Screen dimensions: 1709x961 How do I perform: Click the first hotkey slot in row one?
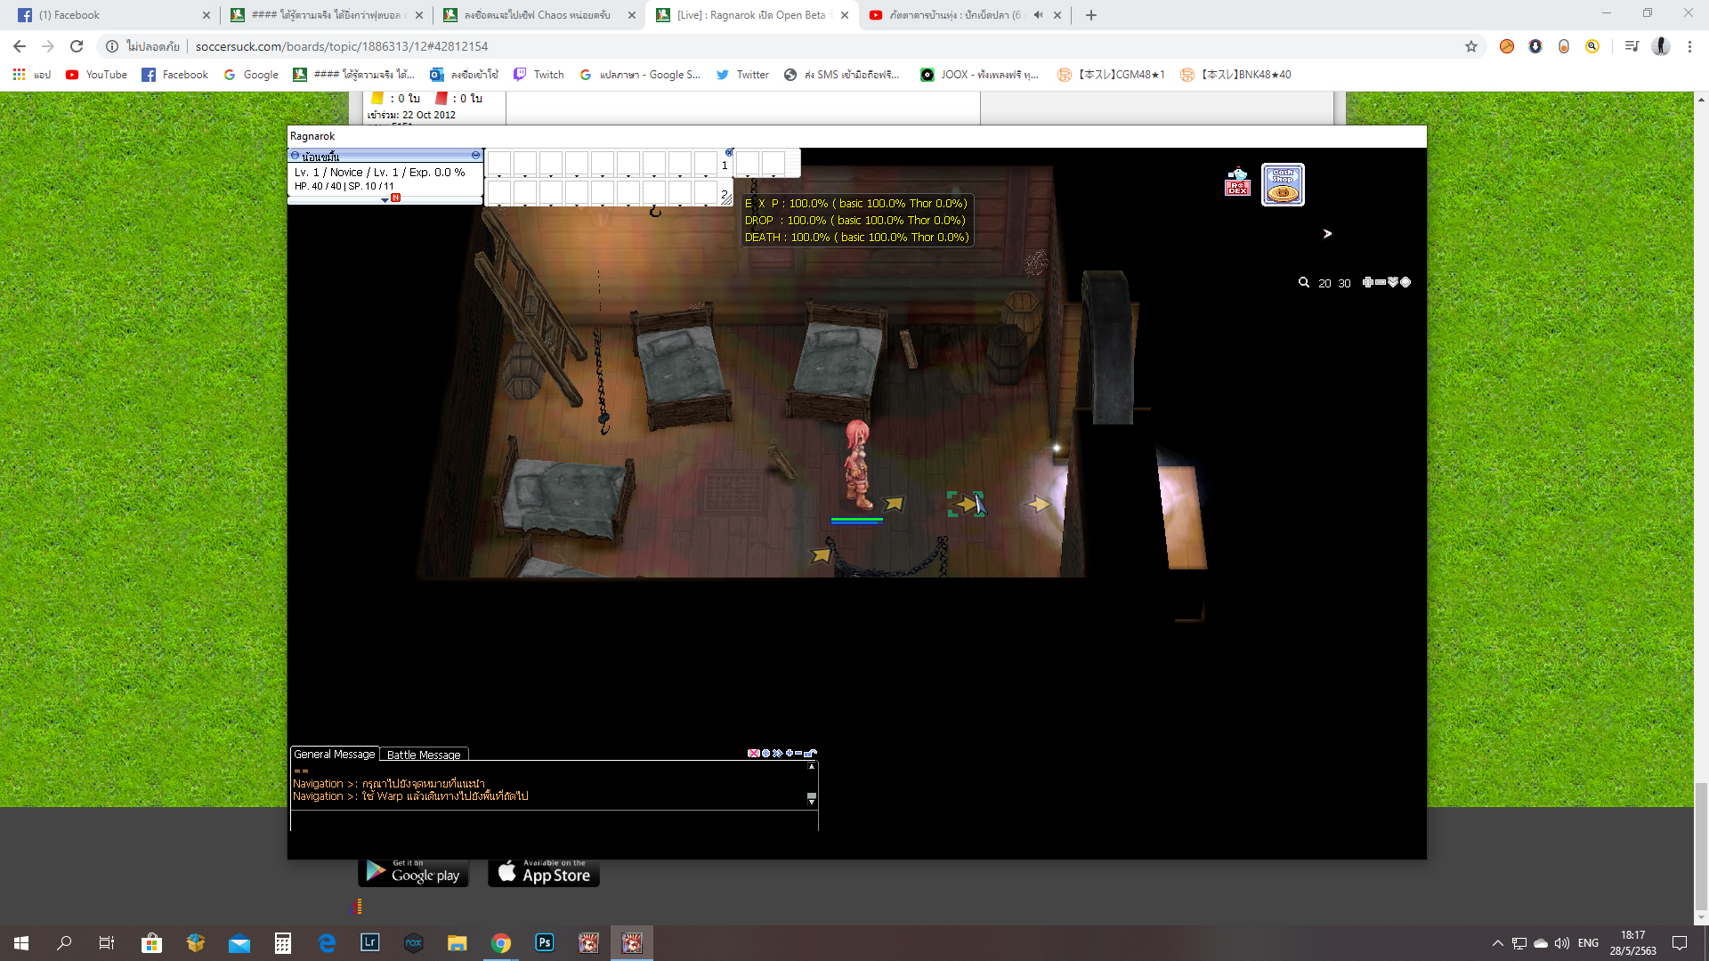click(499, 164)
